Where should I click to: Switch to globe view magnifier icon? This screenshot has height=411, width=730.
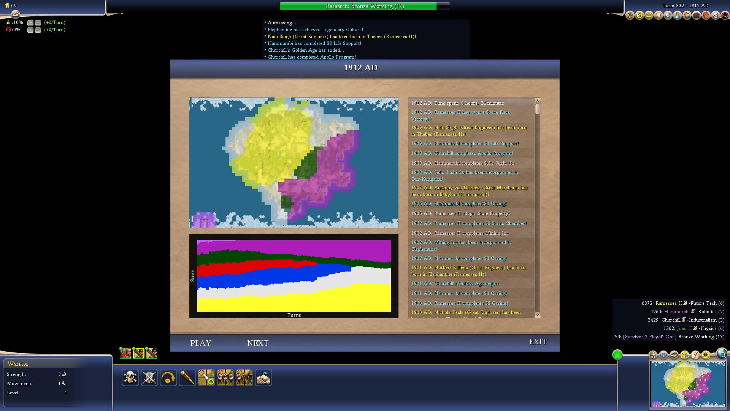pyautogui.click(x=722, y=354)
